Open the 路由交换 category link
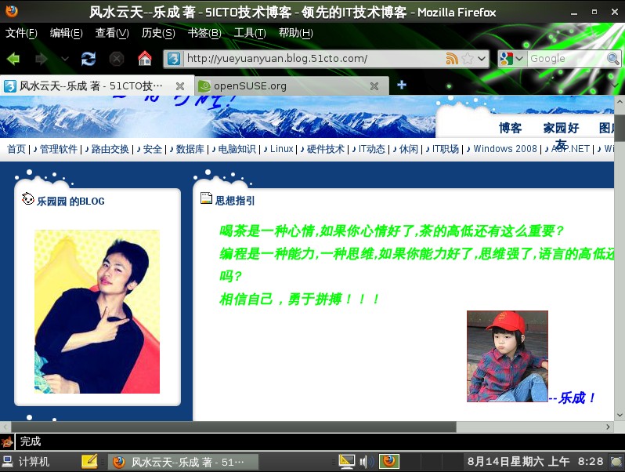The width and height of the screenshot is (625, 472). (110, 149)
